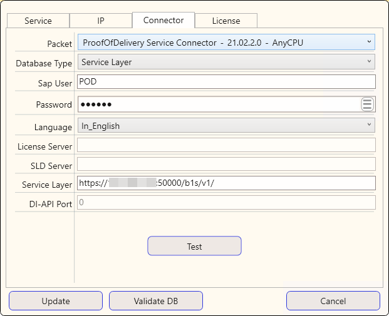Click the Update button

56,301
